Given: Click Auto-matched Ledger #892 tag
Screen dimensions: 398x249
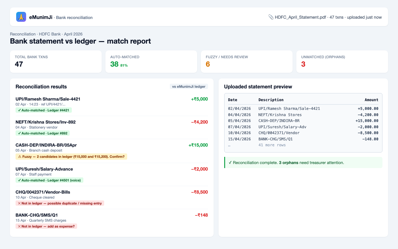Looking at the screenshot, I should pyautogui.click(x=43, y=133).
